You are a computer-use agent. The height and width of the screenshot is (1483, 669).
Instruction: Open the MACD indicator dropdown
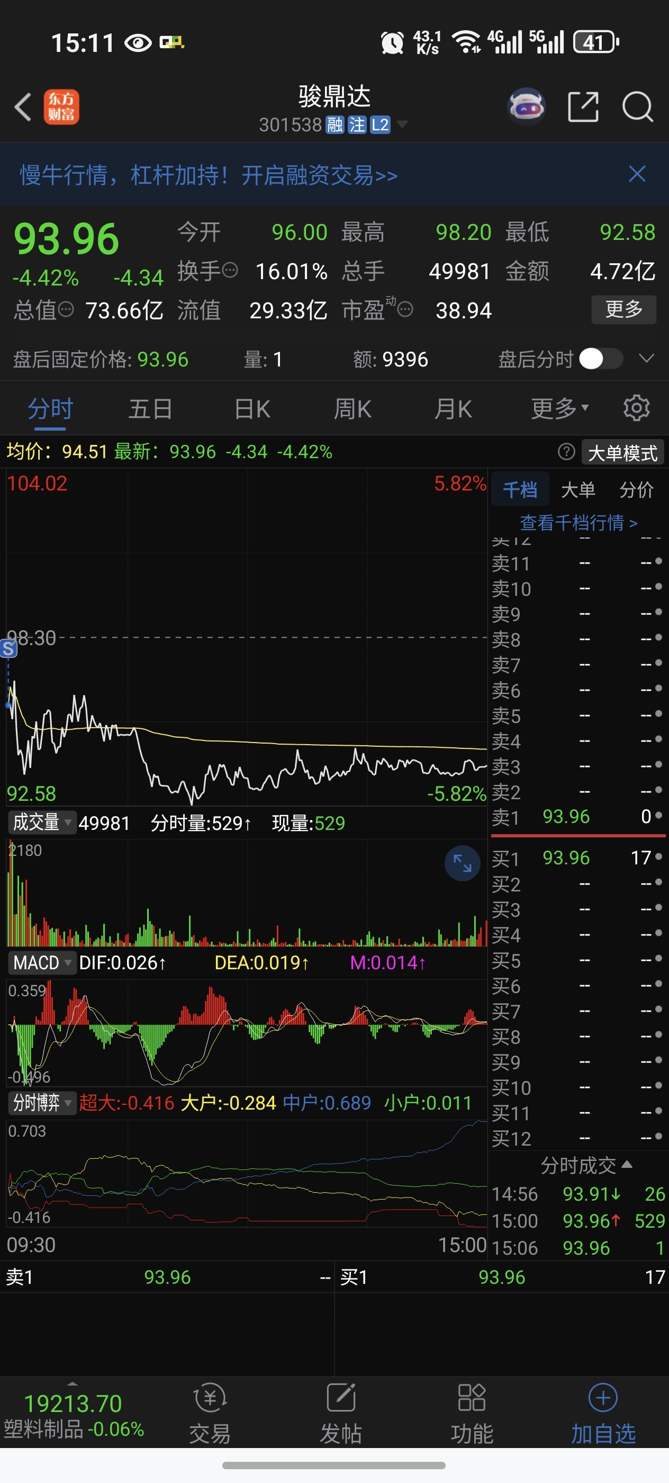point(41,962)
